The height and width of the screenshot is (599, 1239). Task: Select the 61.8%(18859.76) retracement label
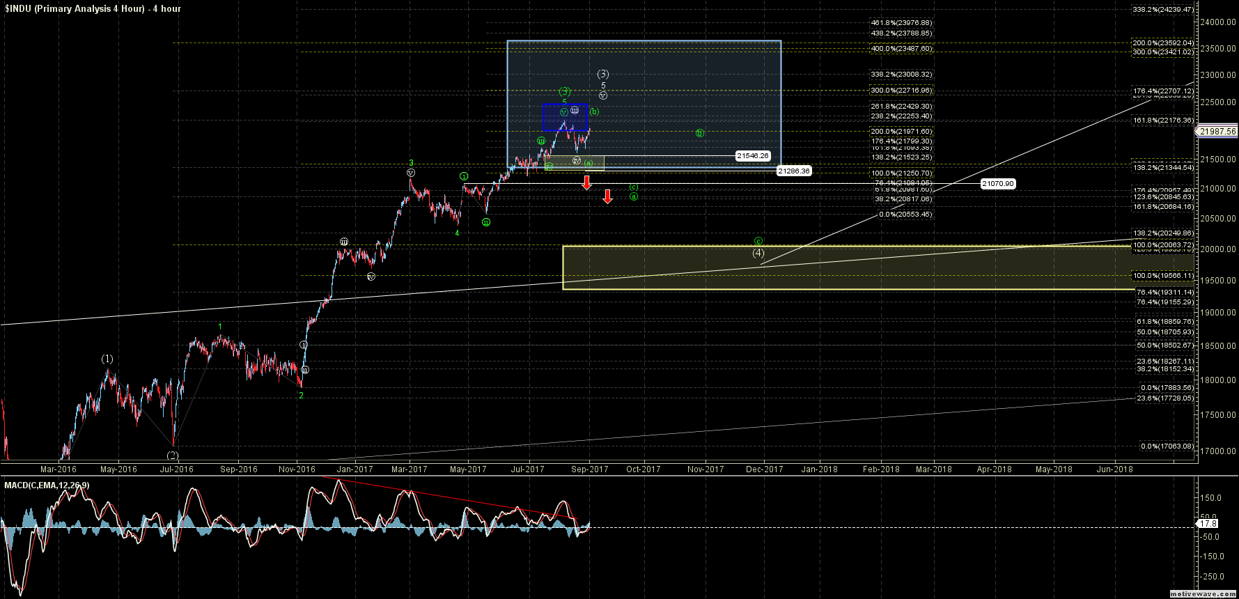click(x=1165, y=322)
